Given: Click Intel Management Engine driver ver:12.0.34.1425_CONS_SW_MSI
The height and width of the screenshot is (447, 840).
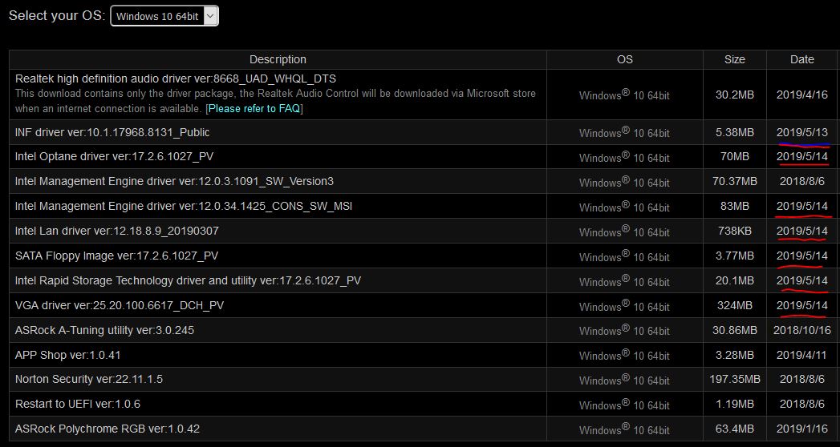Looking at the screenshot, I should click(x=184, y=206).
